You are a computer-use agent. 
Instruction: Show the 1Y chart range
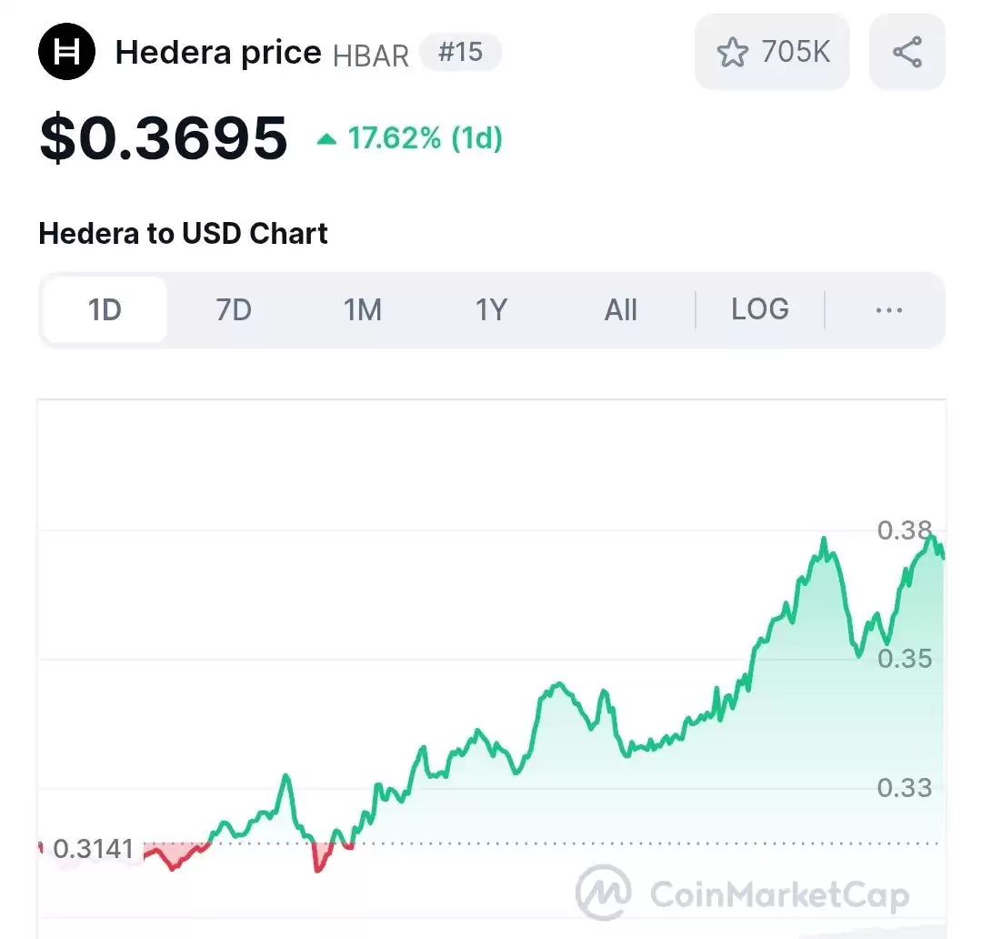pyautogui.click(x=491, y=309)
